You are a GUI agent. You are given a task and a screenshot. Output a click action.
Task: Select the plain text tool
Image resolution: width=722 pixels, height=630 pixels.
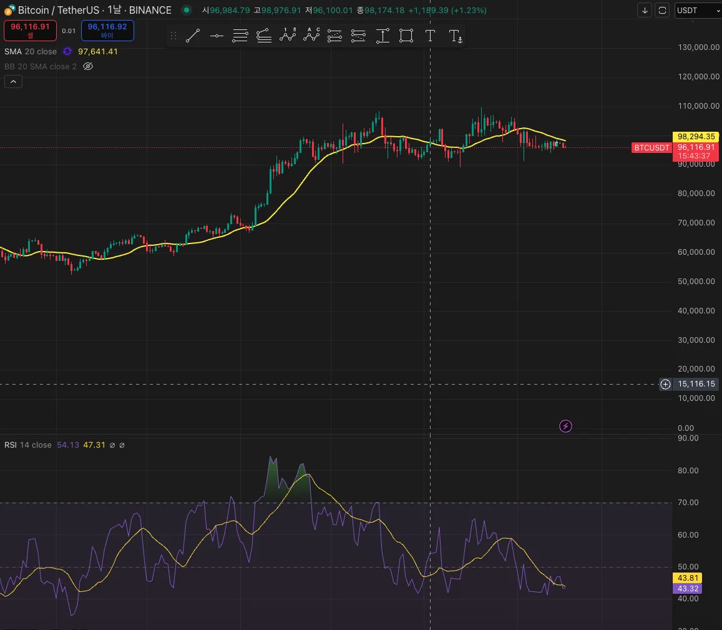click(430, 36)
